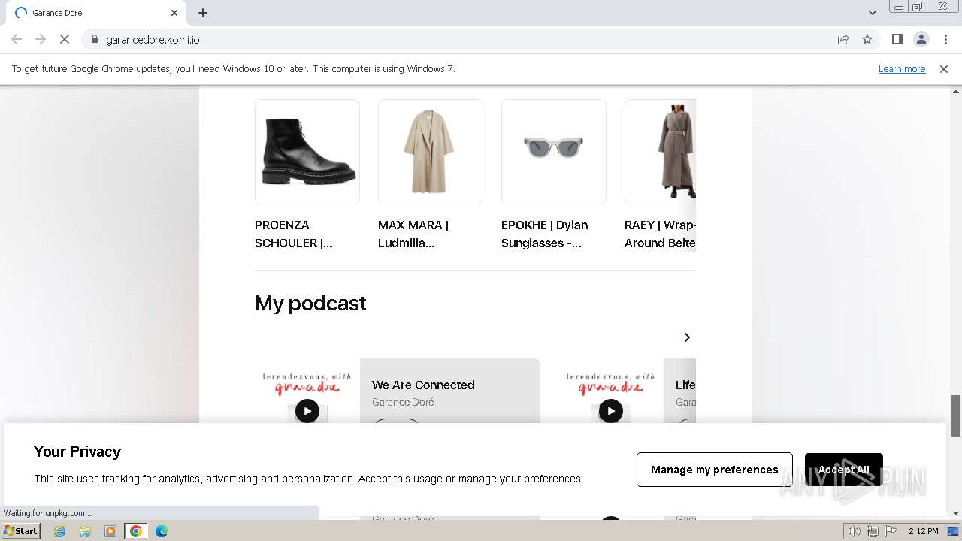This screenshot has width=962, height=541.
Task: Click EPOKHE Dylan Sunglasses title
Action: (545, 234)
